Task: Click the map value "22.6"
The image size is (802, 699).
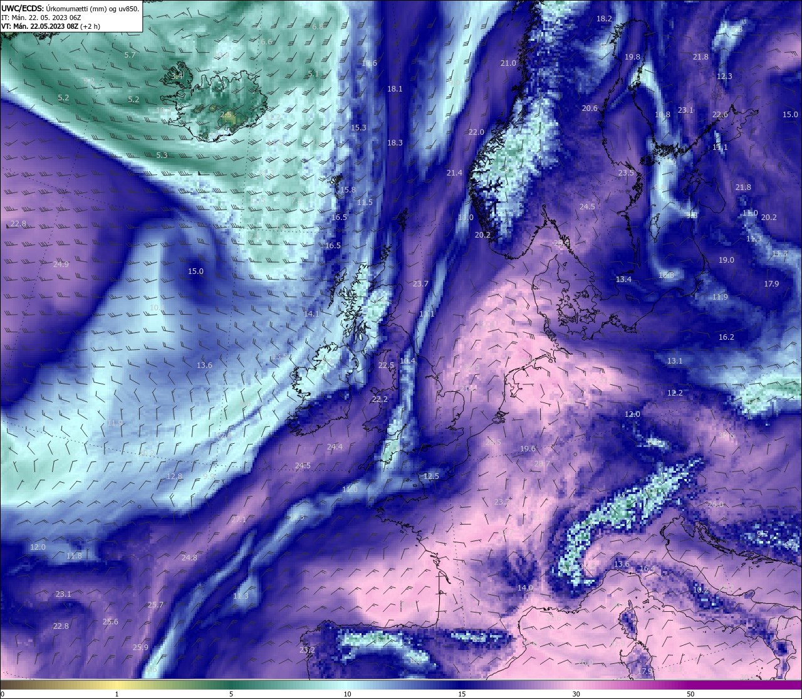Action: click(720, 115)
